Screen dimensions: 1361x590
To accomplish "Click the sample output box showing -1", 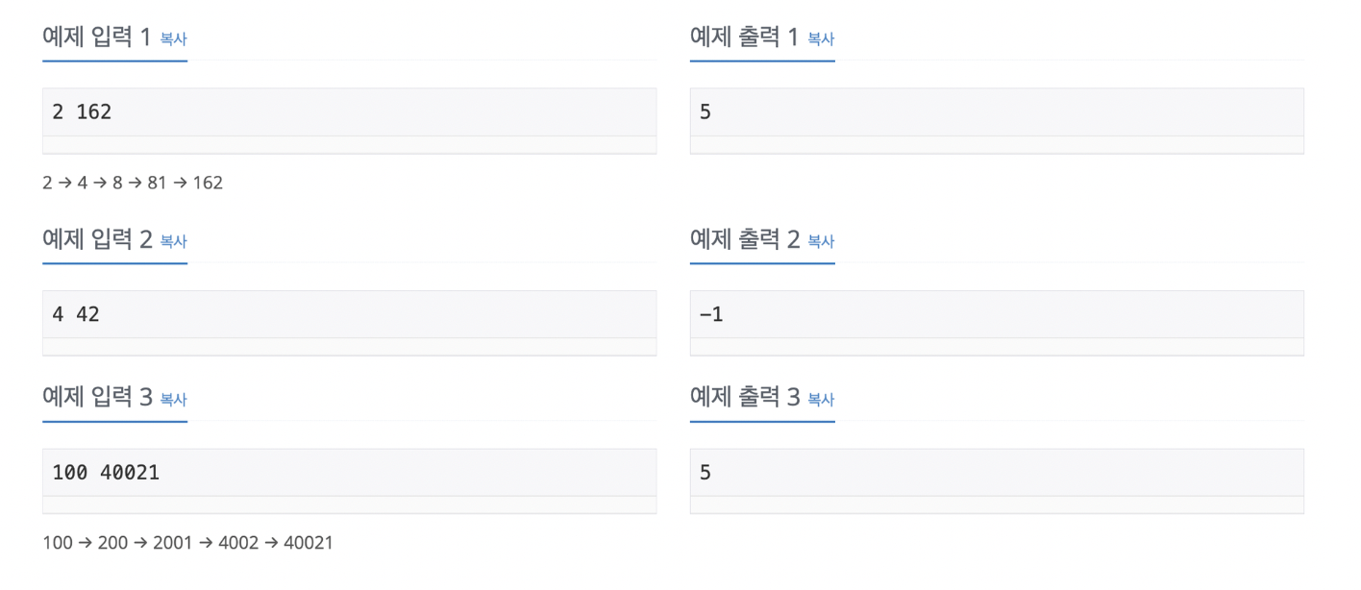I will [x=997, y=314].
